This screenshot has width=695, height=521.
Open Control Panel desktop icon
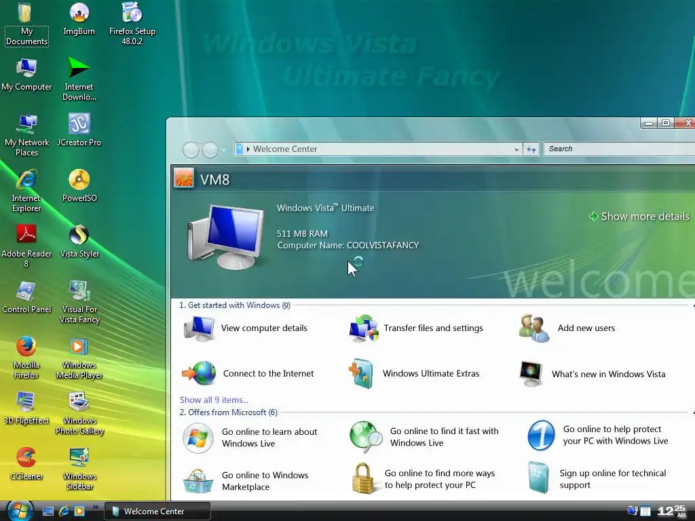(26, 297)
